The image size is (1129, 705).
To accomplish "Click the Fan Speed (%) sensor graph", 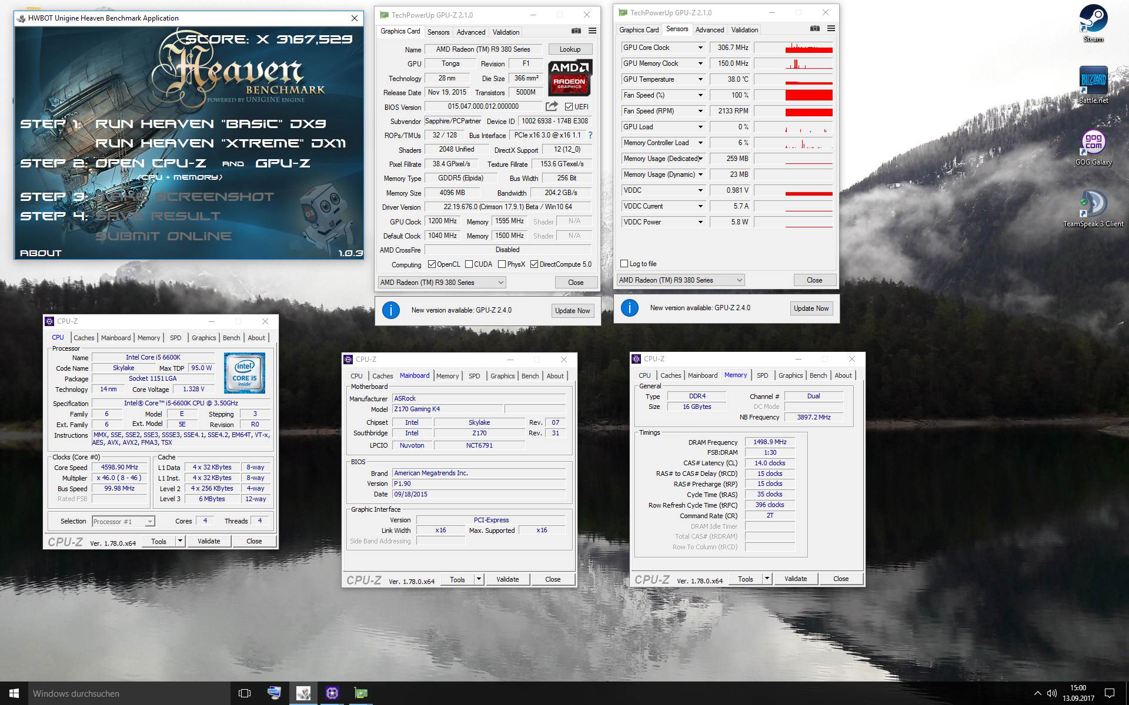I will pyautogui.click(x=793, y=95).
